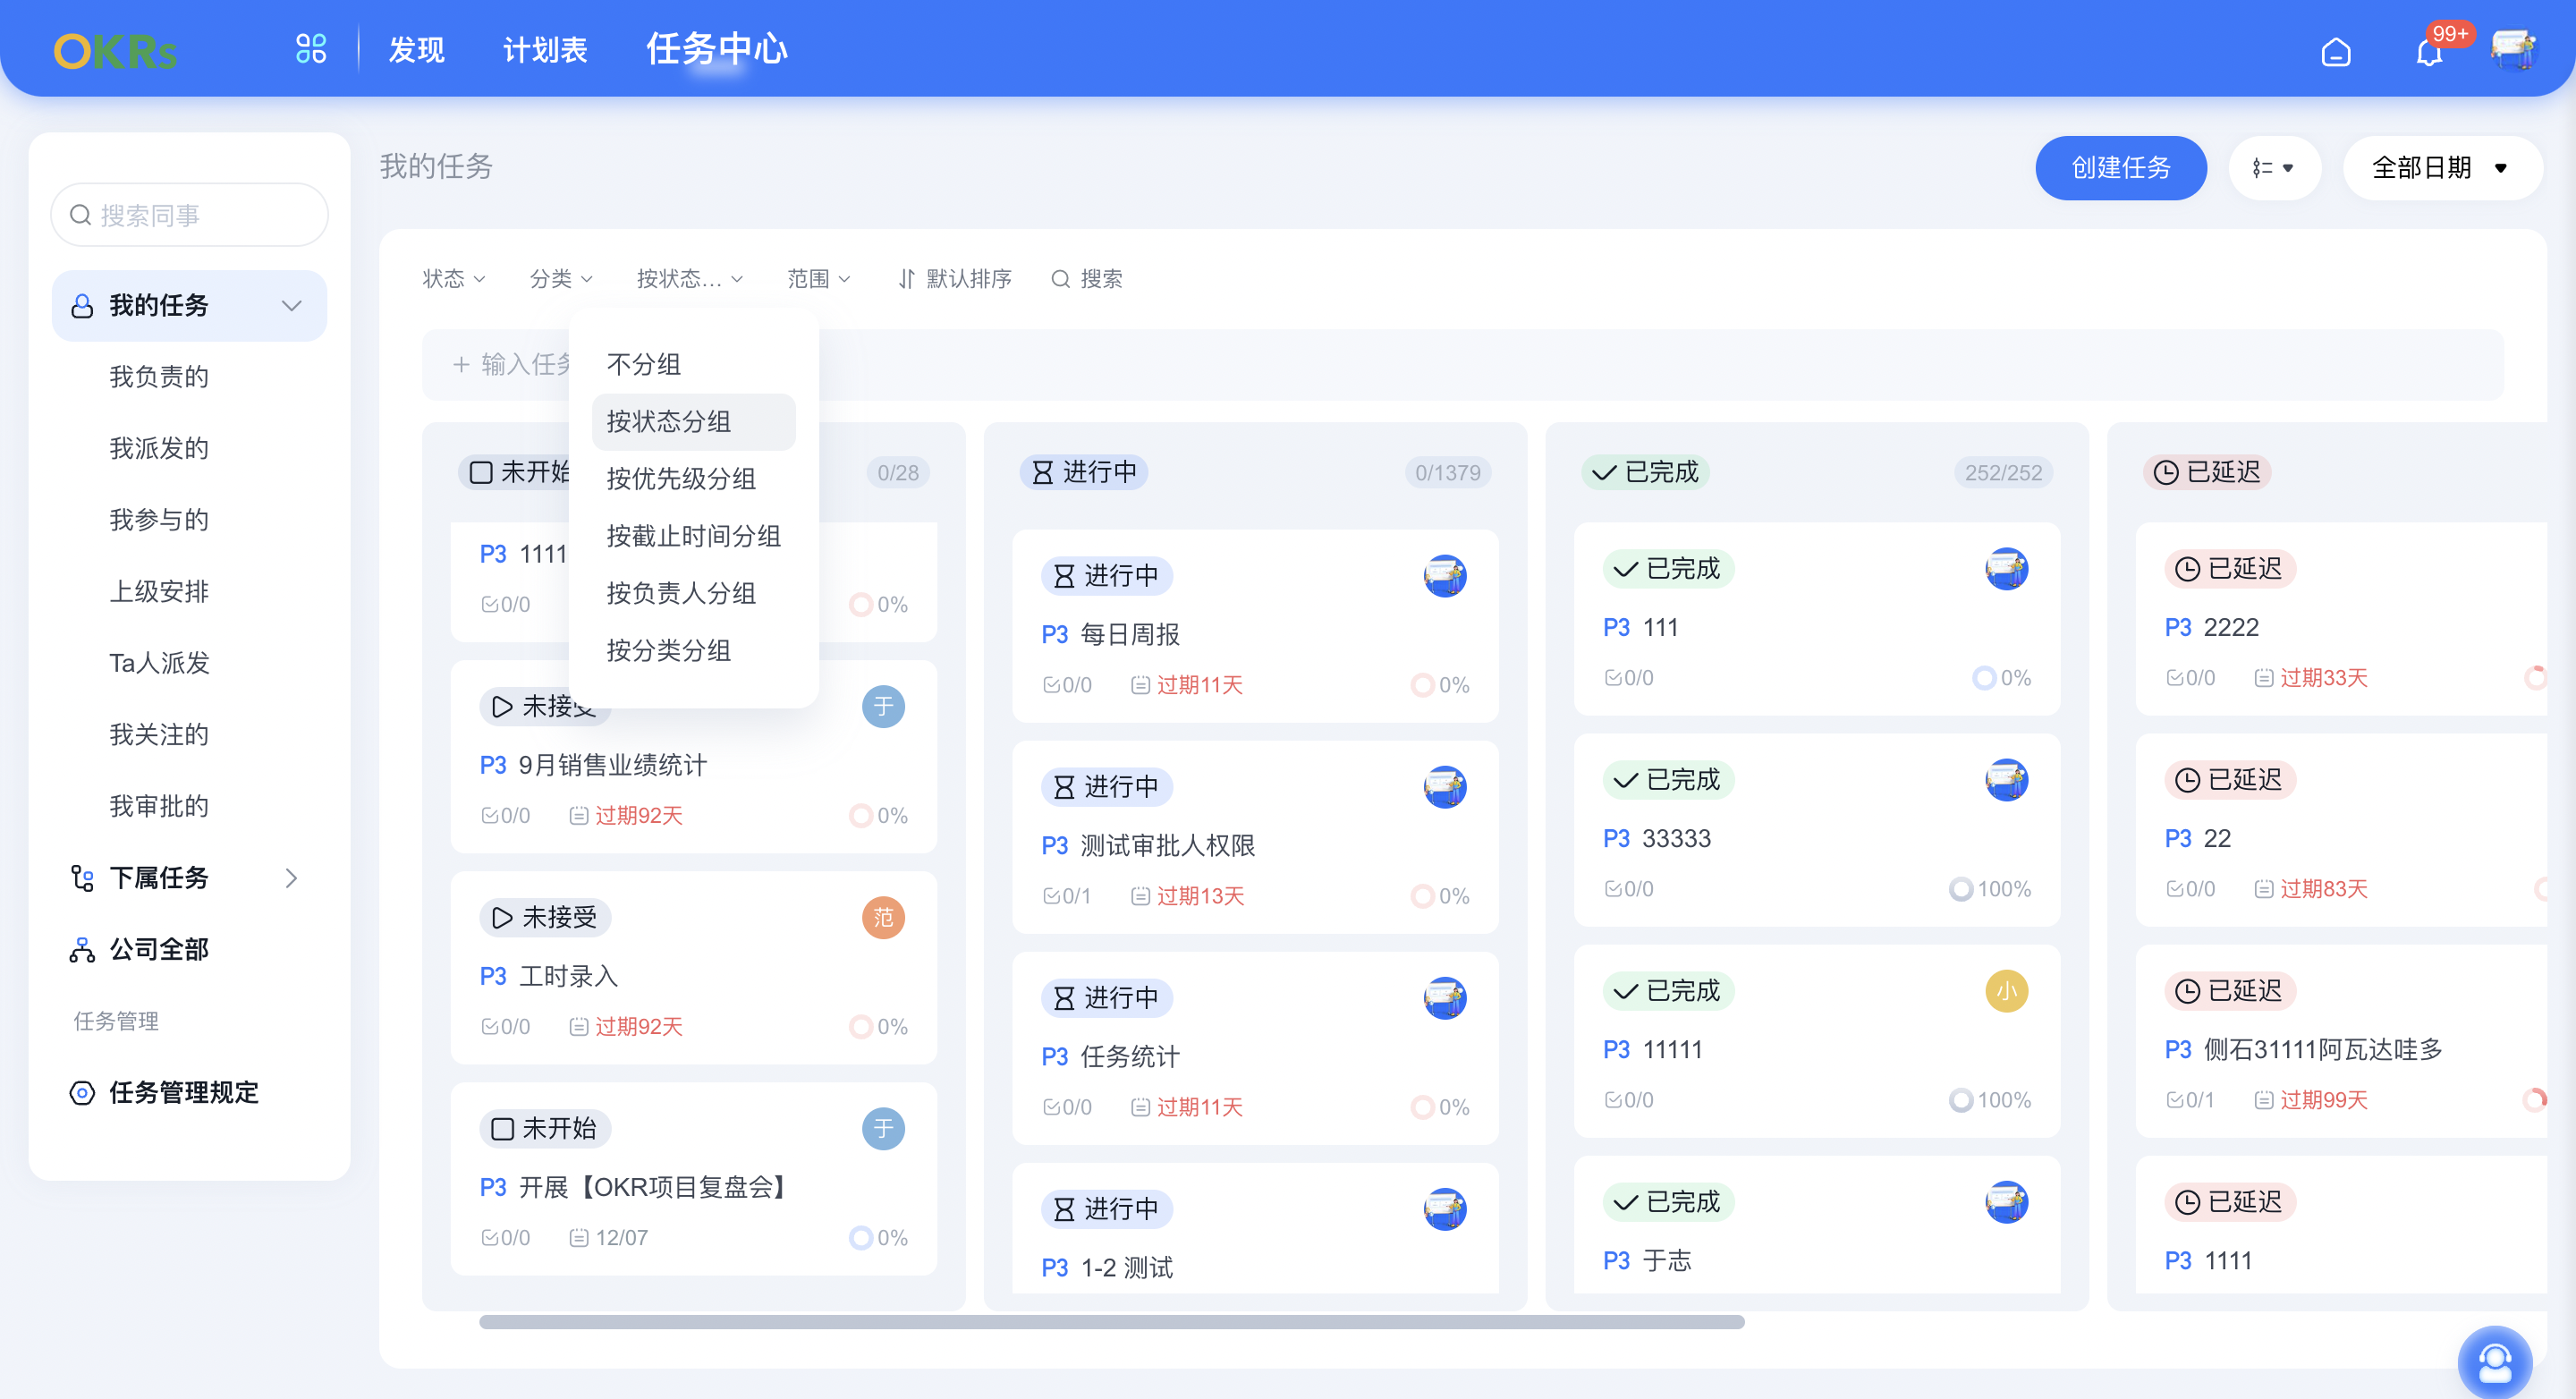Toggle 未接受 status on 工时录入 card
Image resolution: width=2576 pixels, height=1399 pixels.
tap(545, 918)
